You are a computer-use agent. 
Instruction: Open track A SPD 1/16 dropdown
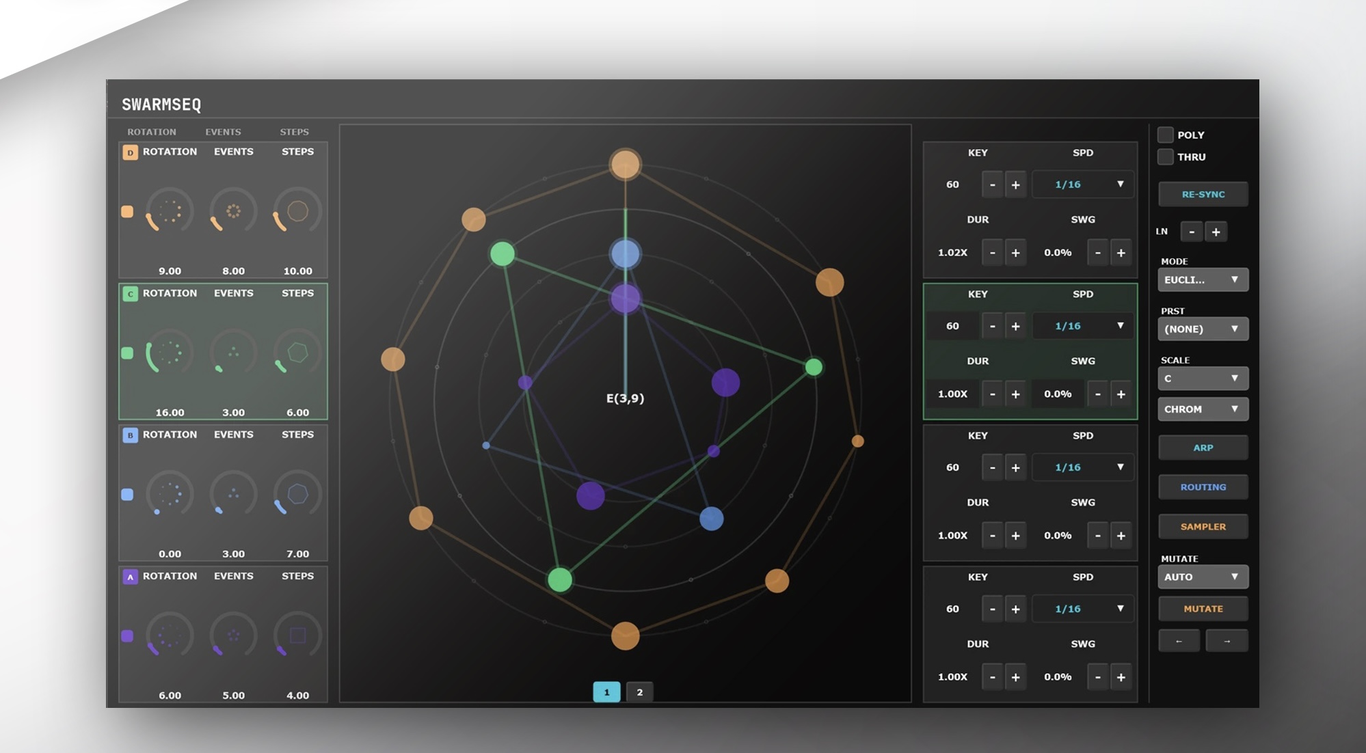(1082, 609)
